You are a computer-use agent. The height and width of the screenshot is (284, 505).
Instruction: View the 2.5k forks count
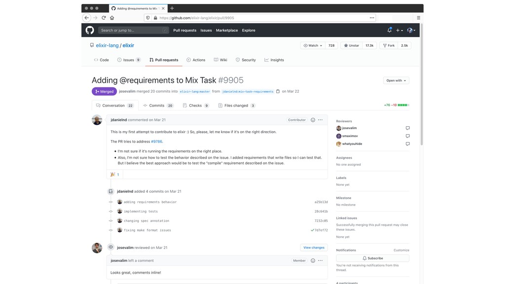coord(404,45)
